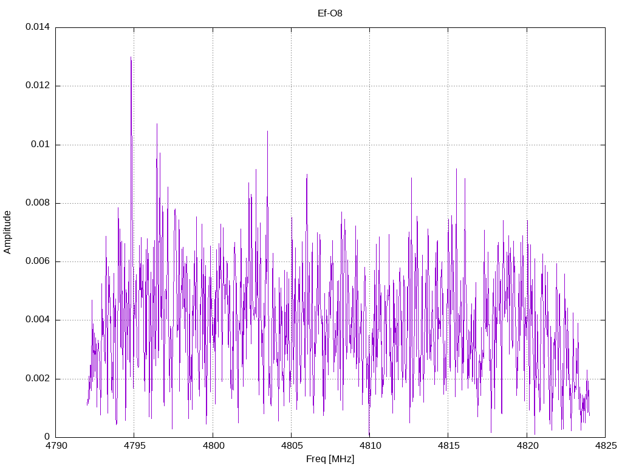Click the x-axis tick label 4825
Screen dimensions: 622x467
[x=606, y=446]
